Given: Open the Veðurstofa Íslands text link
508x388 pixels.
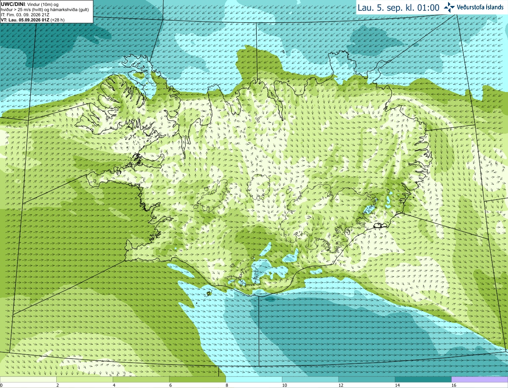Looking at the screenshot, I should pyautogui.click(x=480, y=7).
